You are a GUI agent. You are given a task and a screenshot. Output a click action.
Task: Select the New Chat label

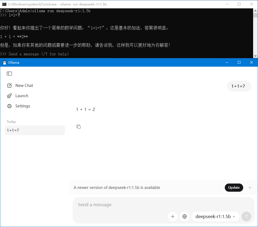coord(24,86)
